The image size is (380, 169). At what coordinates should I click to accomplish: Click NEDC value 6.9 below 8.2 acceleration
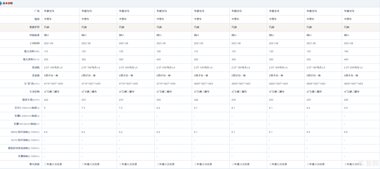308,132
